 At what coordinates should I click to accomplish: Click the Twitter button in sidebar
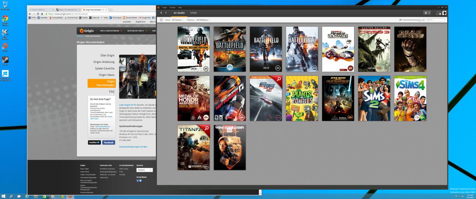click(94, 142)
